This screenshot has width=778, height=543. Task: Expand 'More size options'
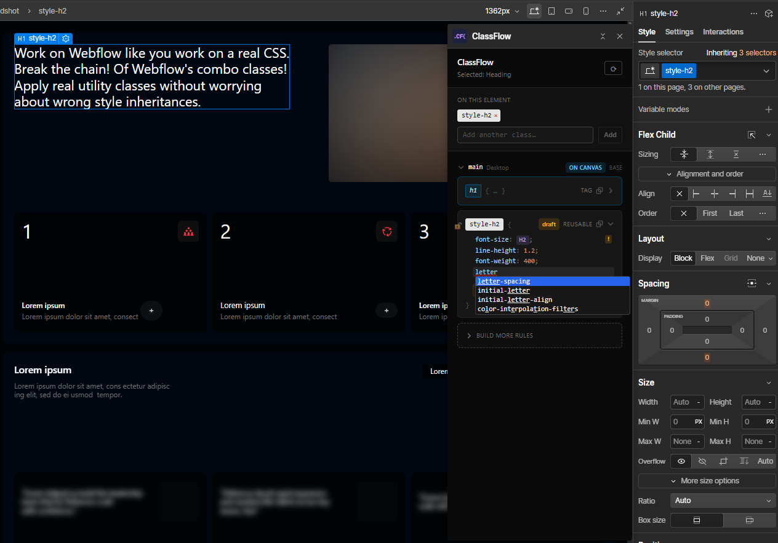pos(707,481)
